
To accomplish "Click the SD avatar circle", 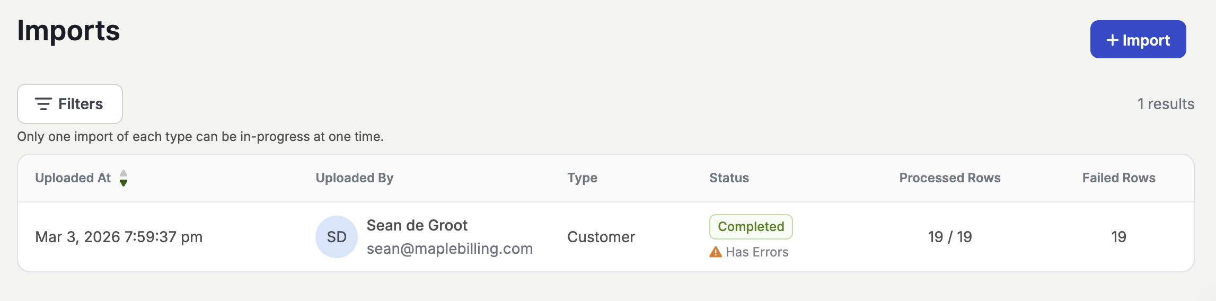I will (336, 237).
